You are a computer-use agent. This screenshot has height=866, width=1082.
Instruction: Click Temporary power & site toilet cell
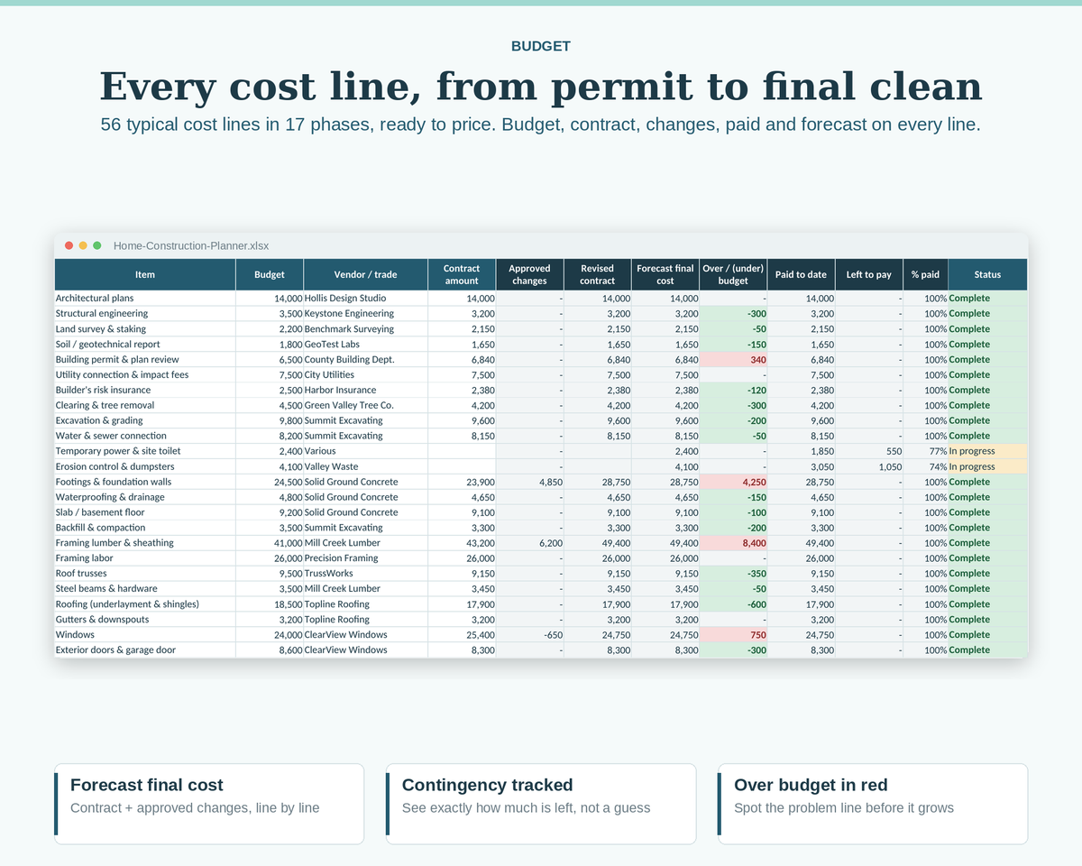click(x=145, y=451)
